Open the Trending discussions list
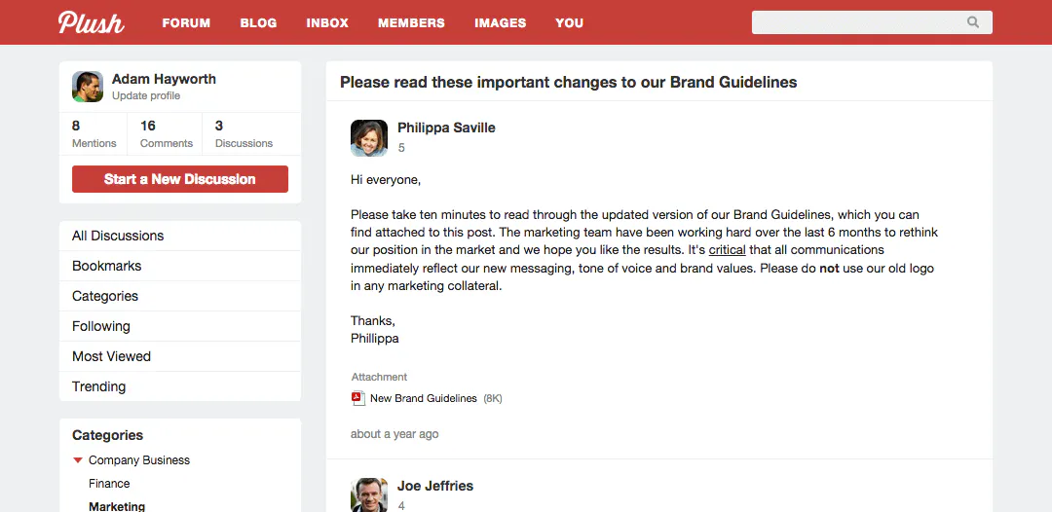 coord(180,386)
